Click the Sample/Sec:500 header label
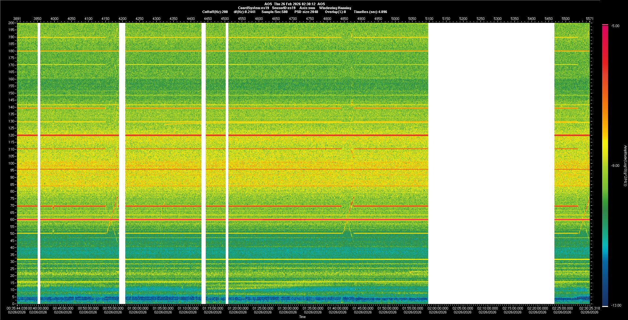Screen dimensions: 628x320 pos(274,12)
